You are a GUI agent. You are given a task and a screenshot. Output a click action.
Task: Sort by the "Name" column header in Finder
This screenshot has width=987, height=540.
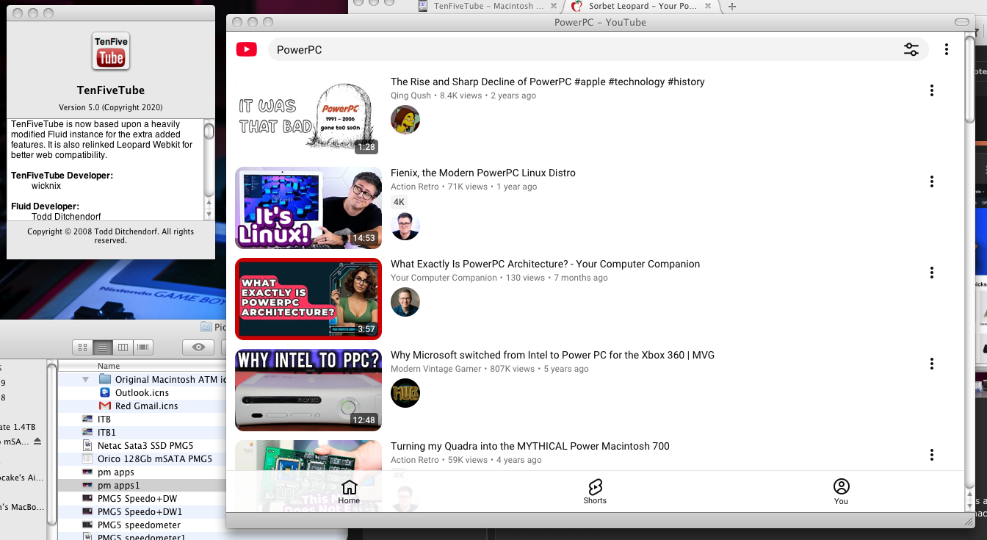point(109,366)
